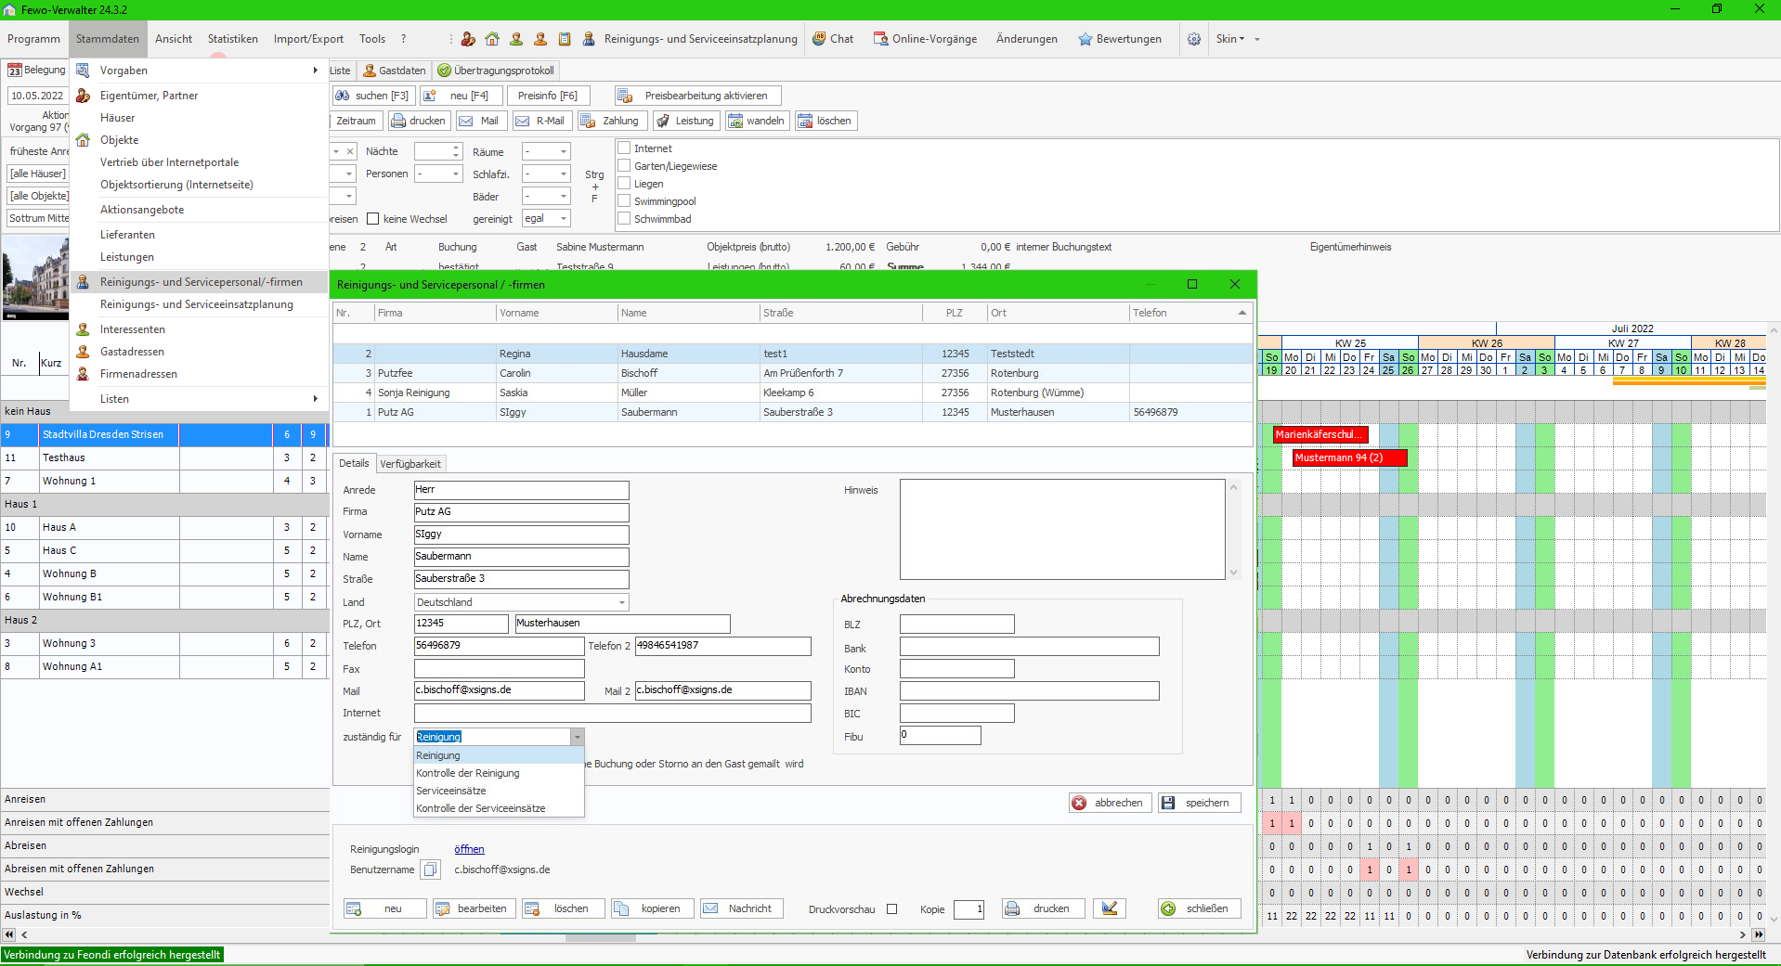The height and width of the screenshot is (966, 1781).
Task: Click the green house toolbar icon
Action: click(492, 39)
